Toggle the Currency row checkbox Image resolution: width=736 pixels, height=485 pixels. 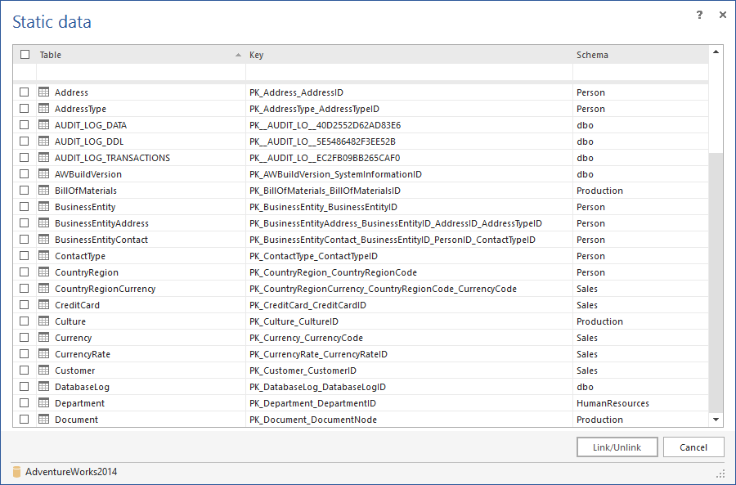point(25,338)
